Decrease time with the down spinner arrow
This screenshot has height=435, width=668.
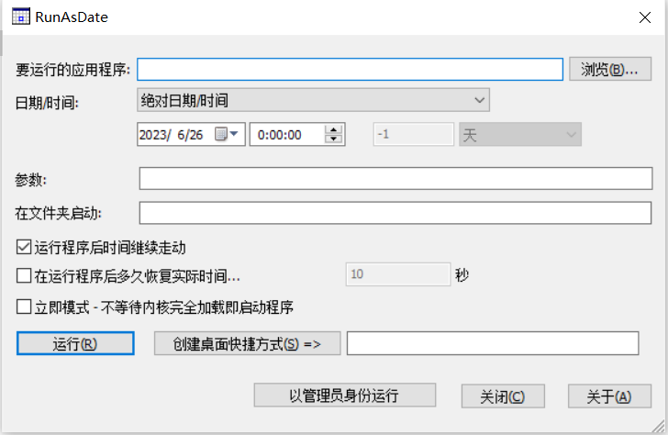click(x=334, y=139)
